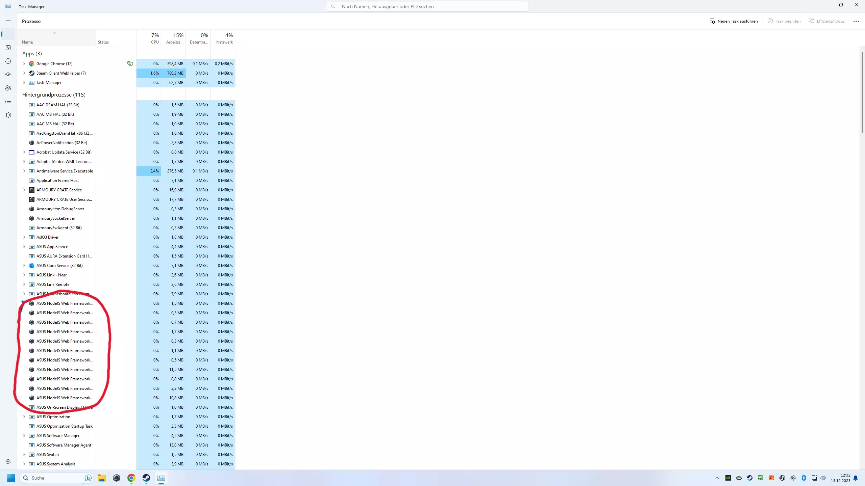
Task: Click the Hintergrundprozesse (115) group heading
Action: 54,95
